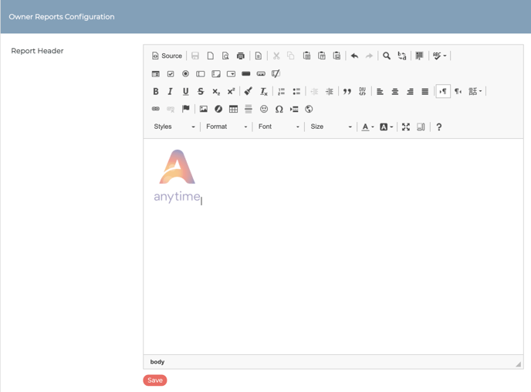Click the Print icon
The width and height of the screenshot is (531, 392).
click(241, 56)
